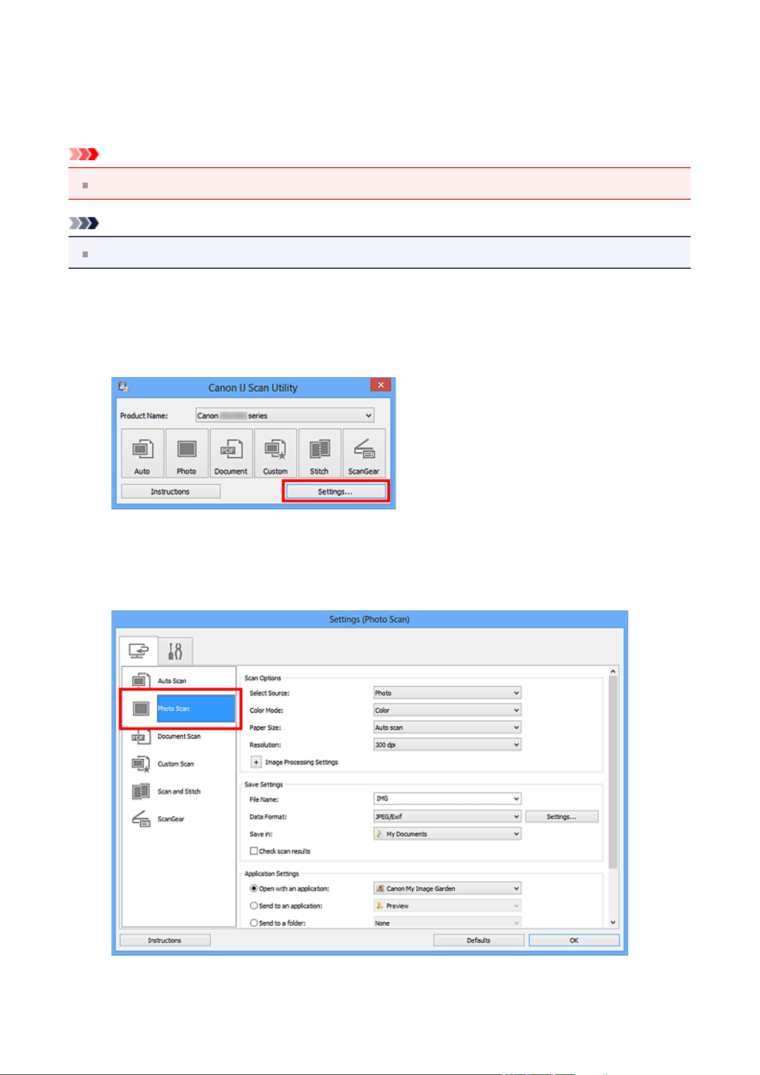Click the Defaults button
The width and height of the screenshot is (760, 1075).
[479, 940]
